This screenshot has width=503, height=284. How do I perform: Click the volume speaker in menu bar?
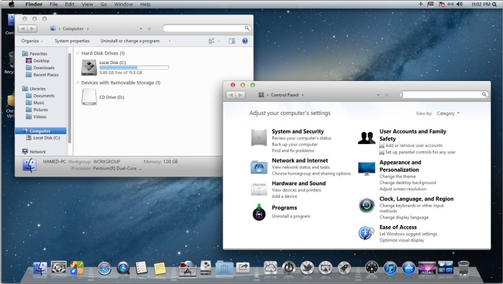[460, 4]
